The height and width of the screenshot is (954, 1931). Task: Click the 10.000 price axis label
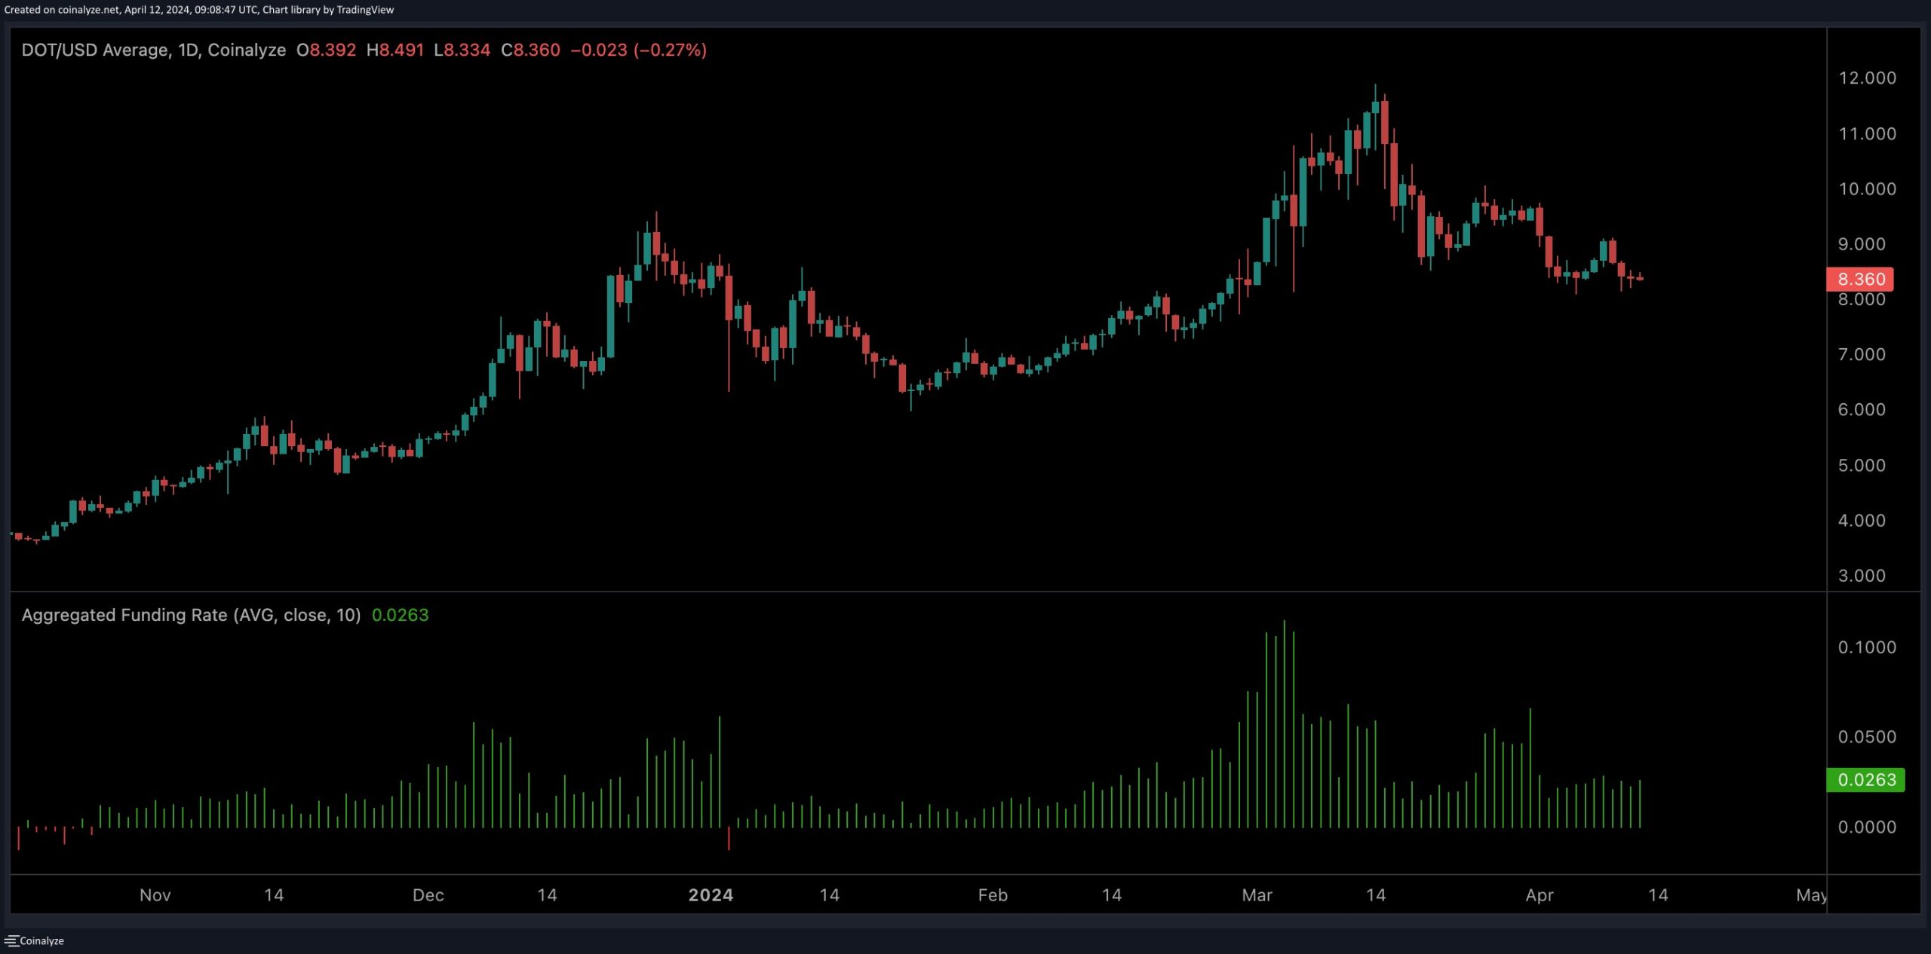[x=1867, y=188]
